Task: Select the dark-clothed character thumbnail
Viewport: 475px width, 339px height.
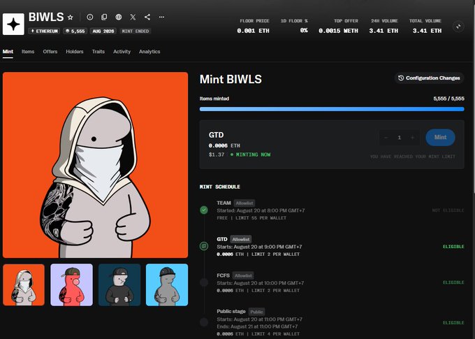Action: tap(119, 284)
